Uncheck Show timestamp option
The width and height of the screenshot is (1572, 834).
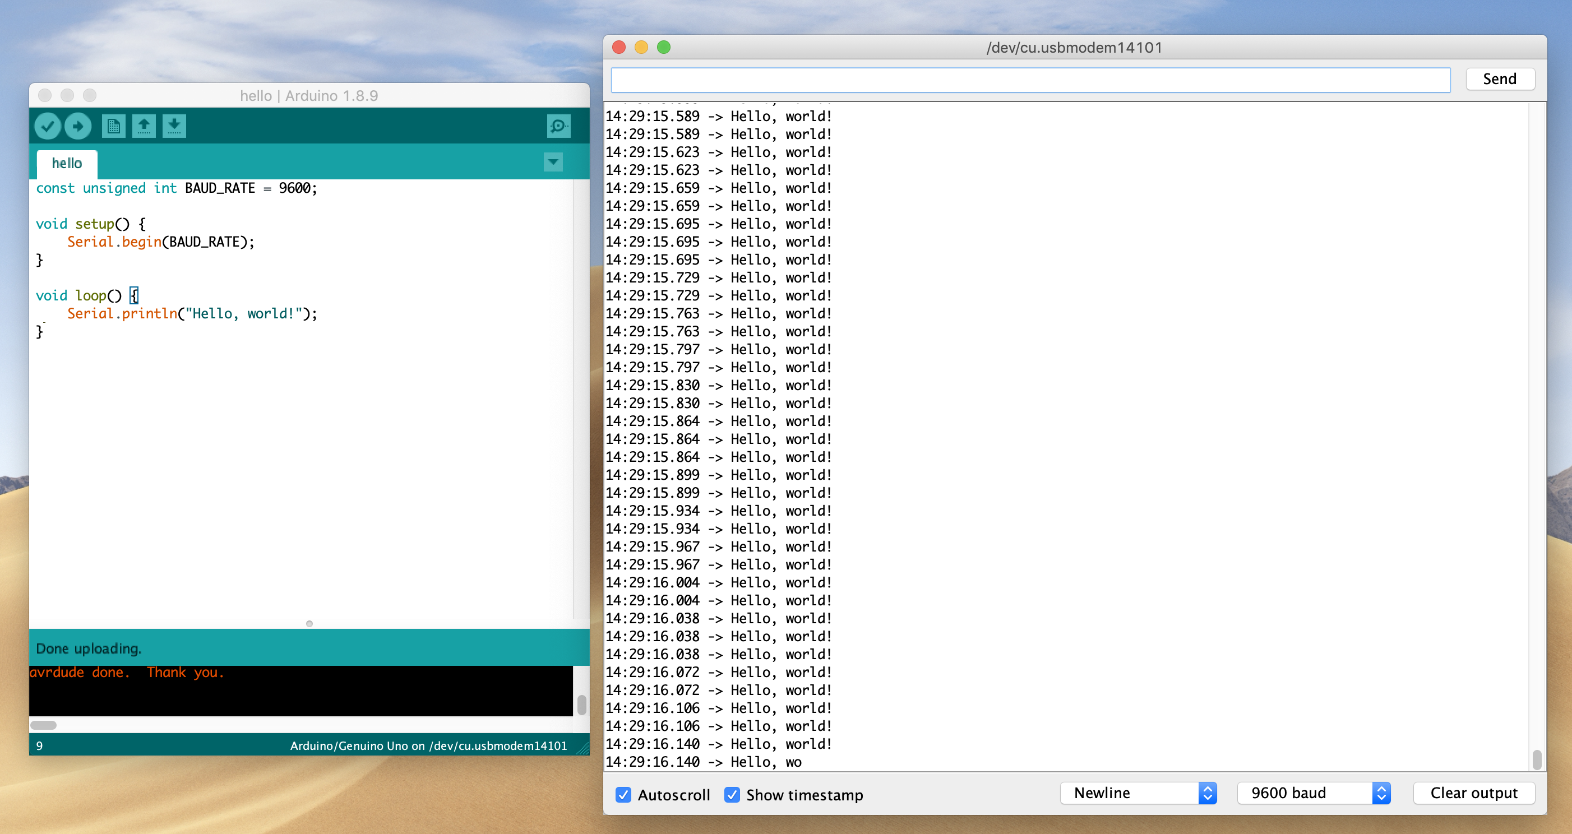pyautogui.click(x=732, y=794)
